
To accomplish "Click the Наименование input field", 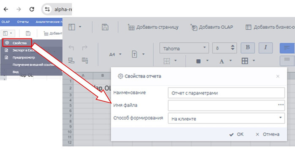I will tap(226, 93).
